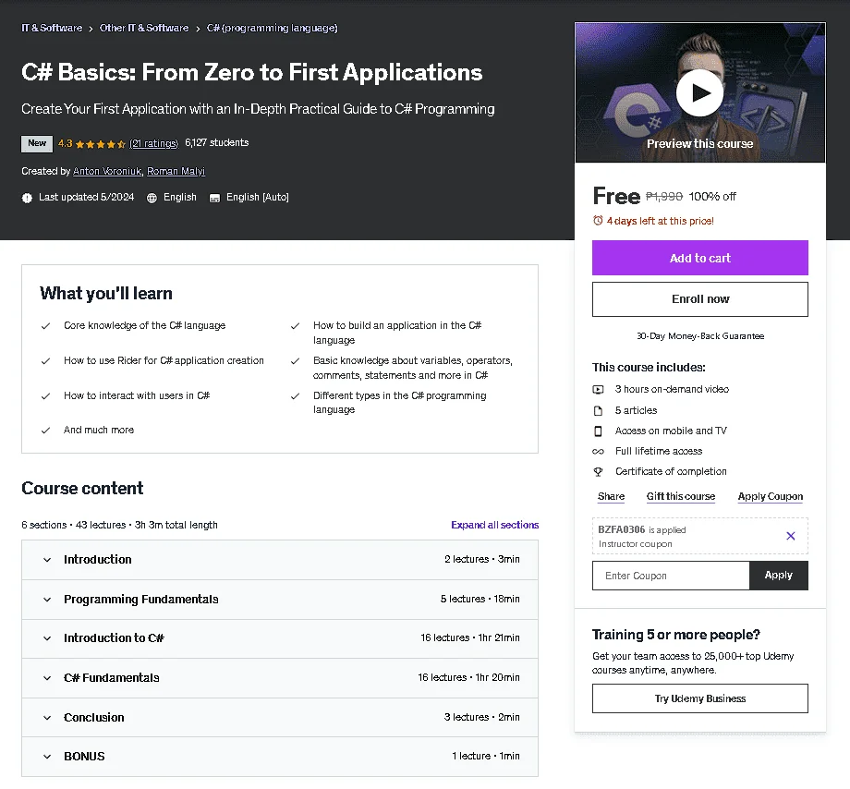Click the ₱1,990 original price text
Screen dimensions: 850x789
tap(664, 196)
